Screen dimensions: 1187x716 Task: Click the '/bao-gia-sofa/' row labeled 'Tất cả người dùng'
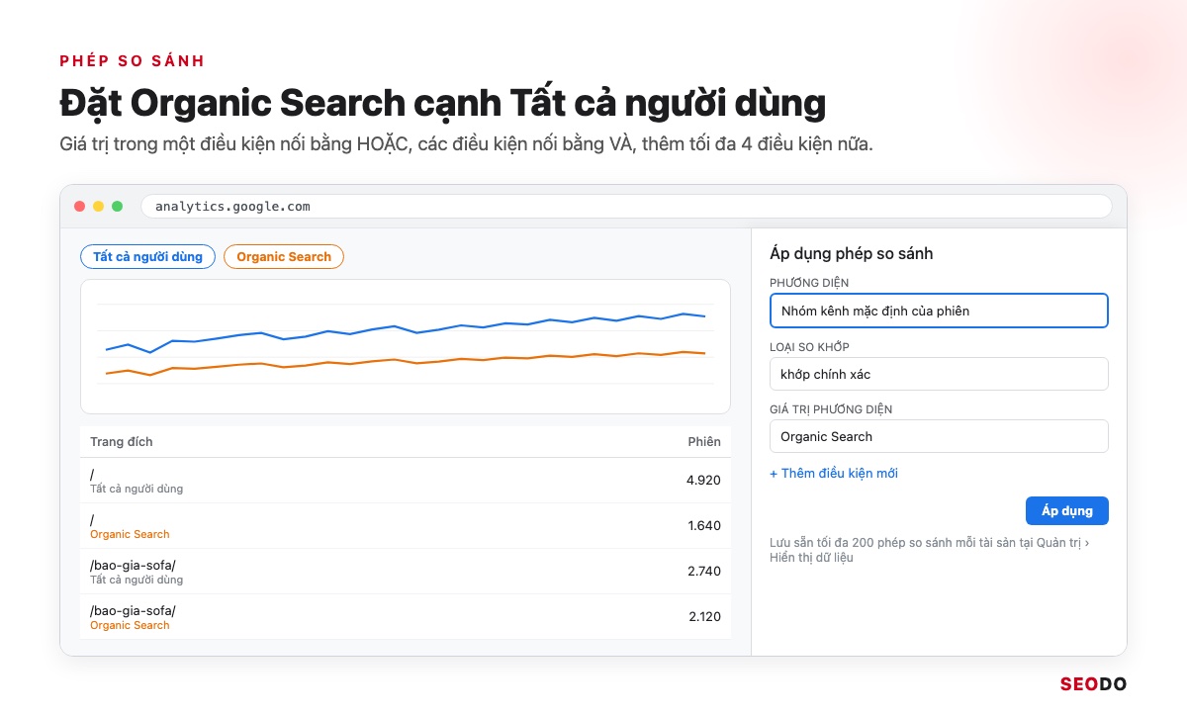pos(406,572)
